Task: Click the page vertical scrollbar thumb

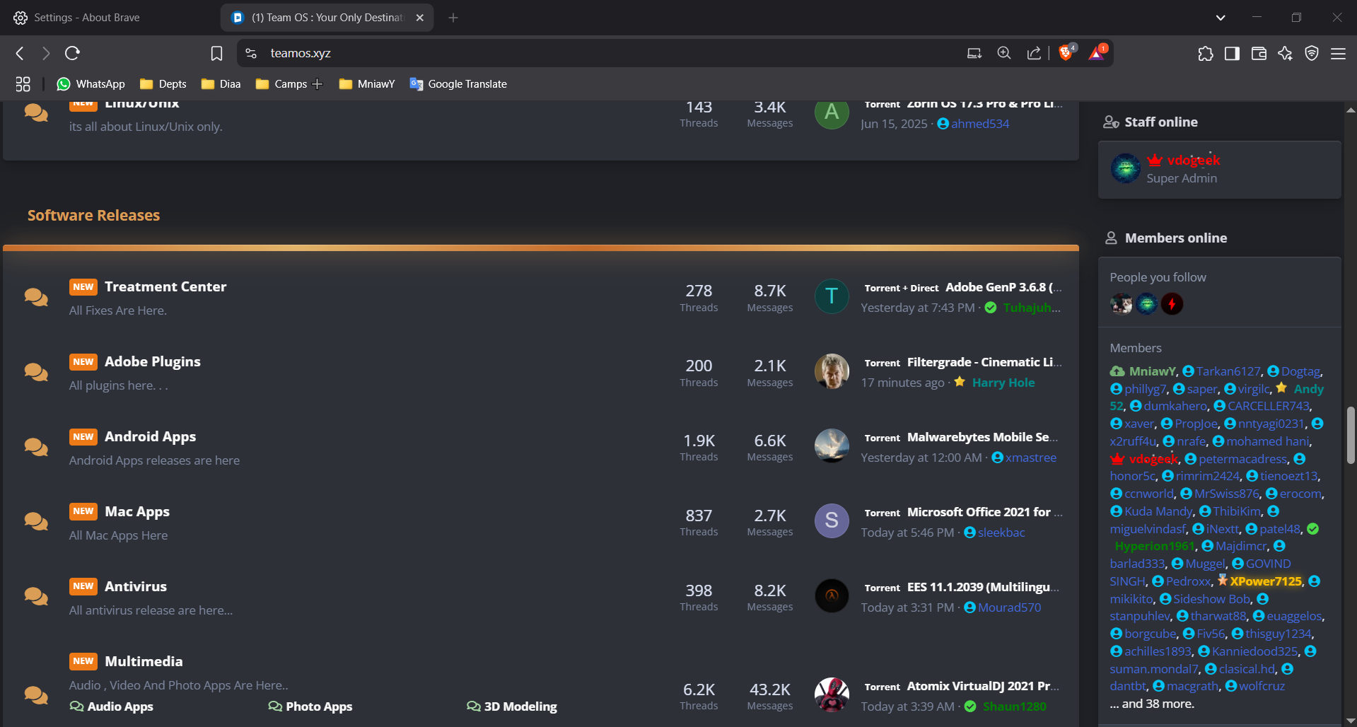Action: (1351, 435)
